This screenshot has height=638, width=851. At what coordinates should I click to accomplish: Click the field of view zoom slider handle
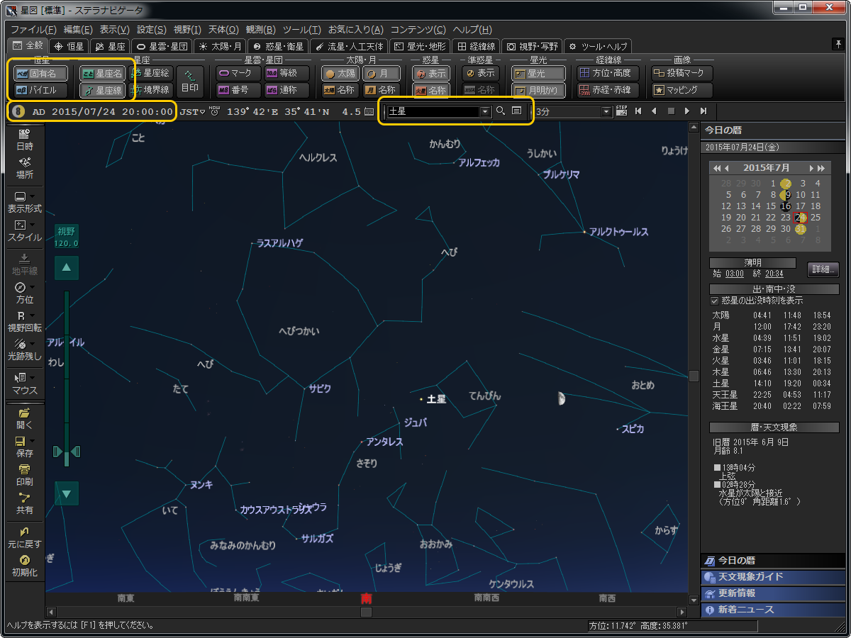[x=67, y=452]
